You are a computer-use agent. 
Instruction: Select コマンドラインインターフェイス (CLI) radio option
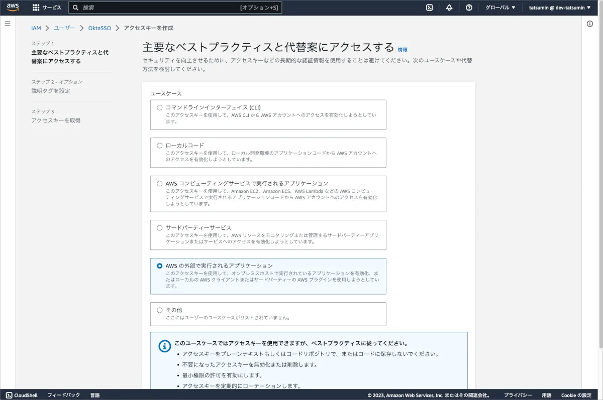tap(160, 107)
